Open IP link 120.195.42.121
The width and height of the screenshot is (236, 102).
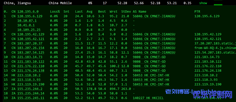tap(31, 39)
